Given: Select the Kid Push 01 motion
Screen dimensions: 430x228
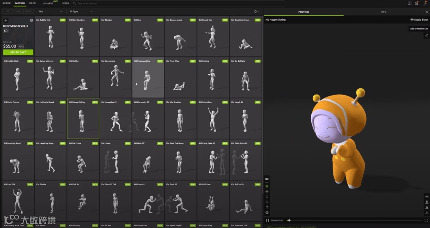Looking at the screenshot, I should point(148,201).
